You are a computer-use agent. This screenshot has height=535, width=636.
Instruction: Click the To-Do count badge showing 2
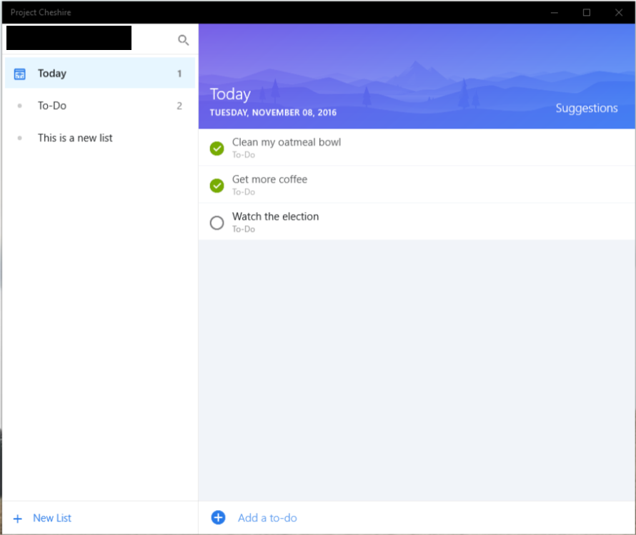coord(179,106)
